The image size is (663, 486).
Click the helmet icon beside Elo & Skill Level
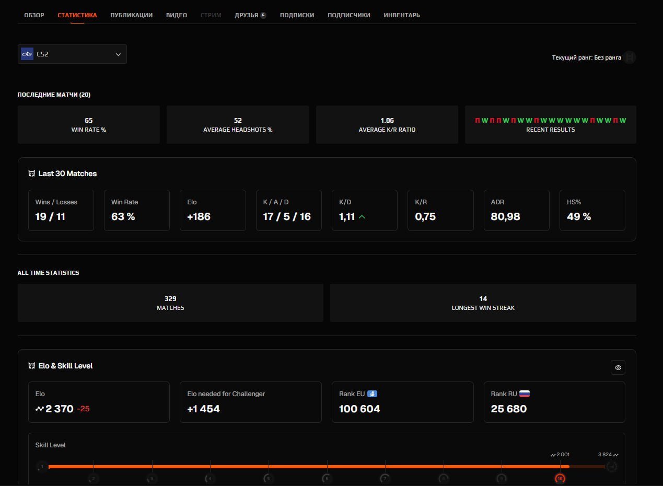(x=32, y=366)
